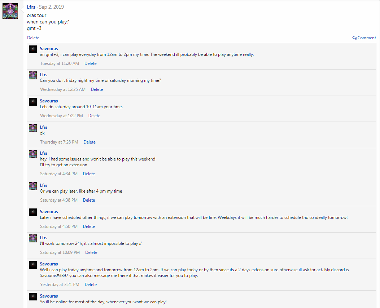Viewport: 380px width, 308px height.
Task: Click Savouras avatar on discord comment
Action: tap(33, 265)
